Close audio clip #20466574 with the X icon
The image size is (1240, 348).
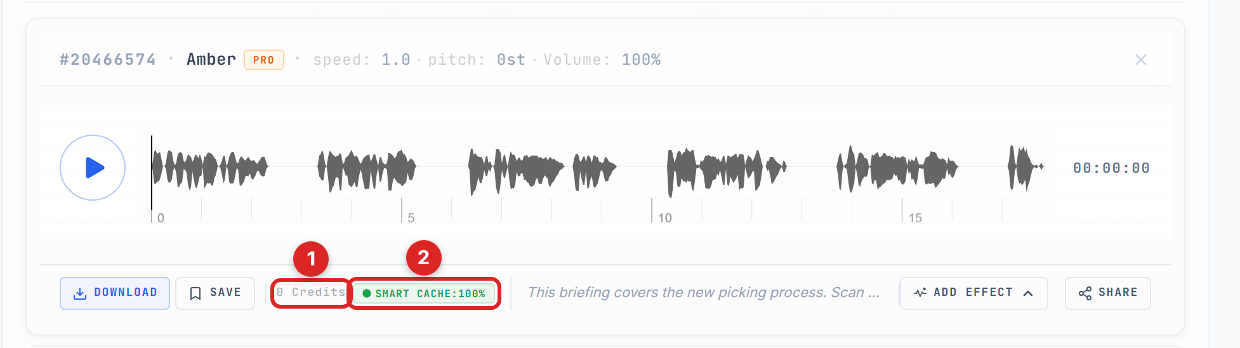tap(1141, 60)
